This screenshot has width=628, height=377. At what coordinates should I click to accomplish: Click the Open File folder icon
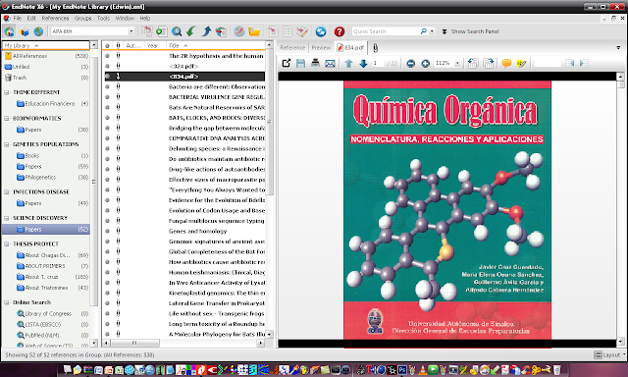pos(254,31)
